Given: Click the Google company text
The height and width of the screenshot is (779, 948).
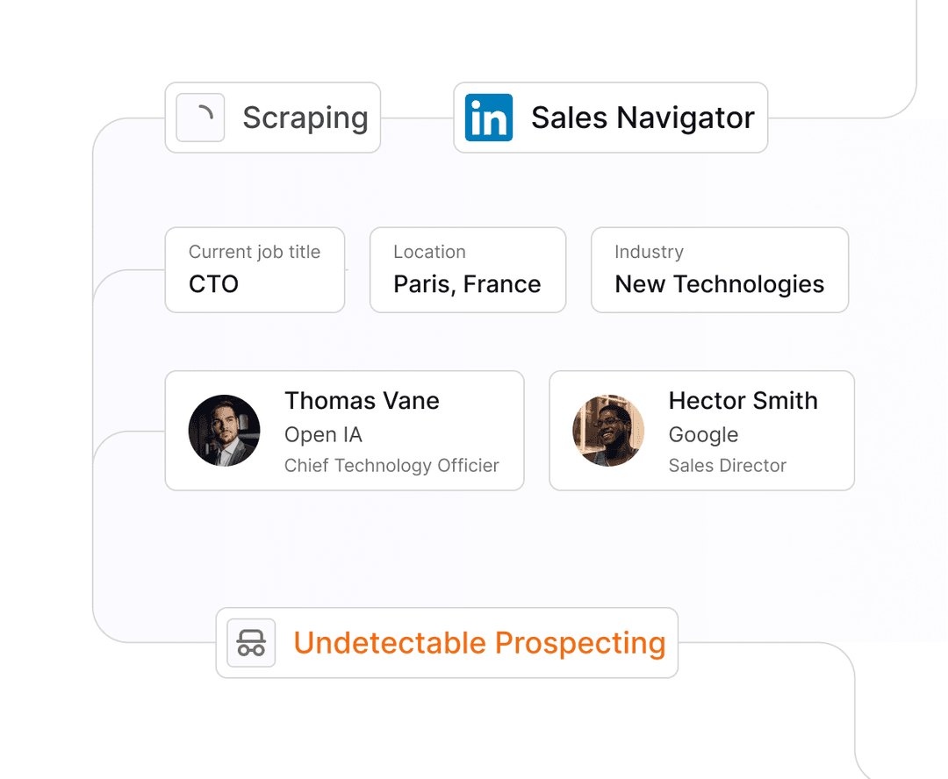Looking at the screenshot, I should pos(703,434).
